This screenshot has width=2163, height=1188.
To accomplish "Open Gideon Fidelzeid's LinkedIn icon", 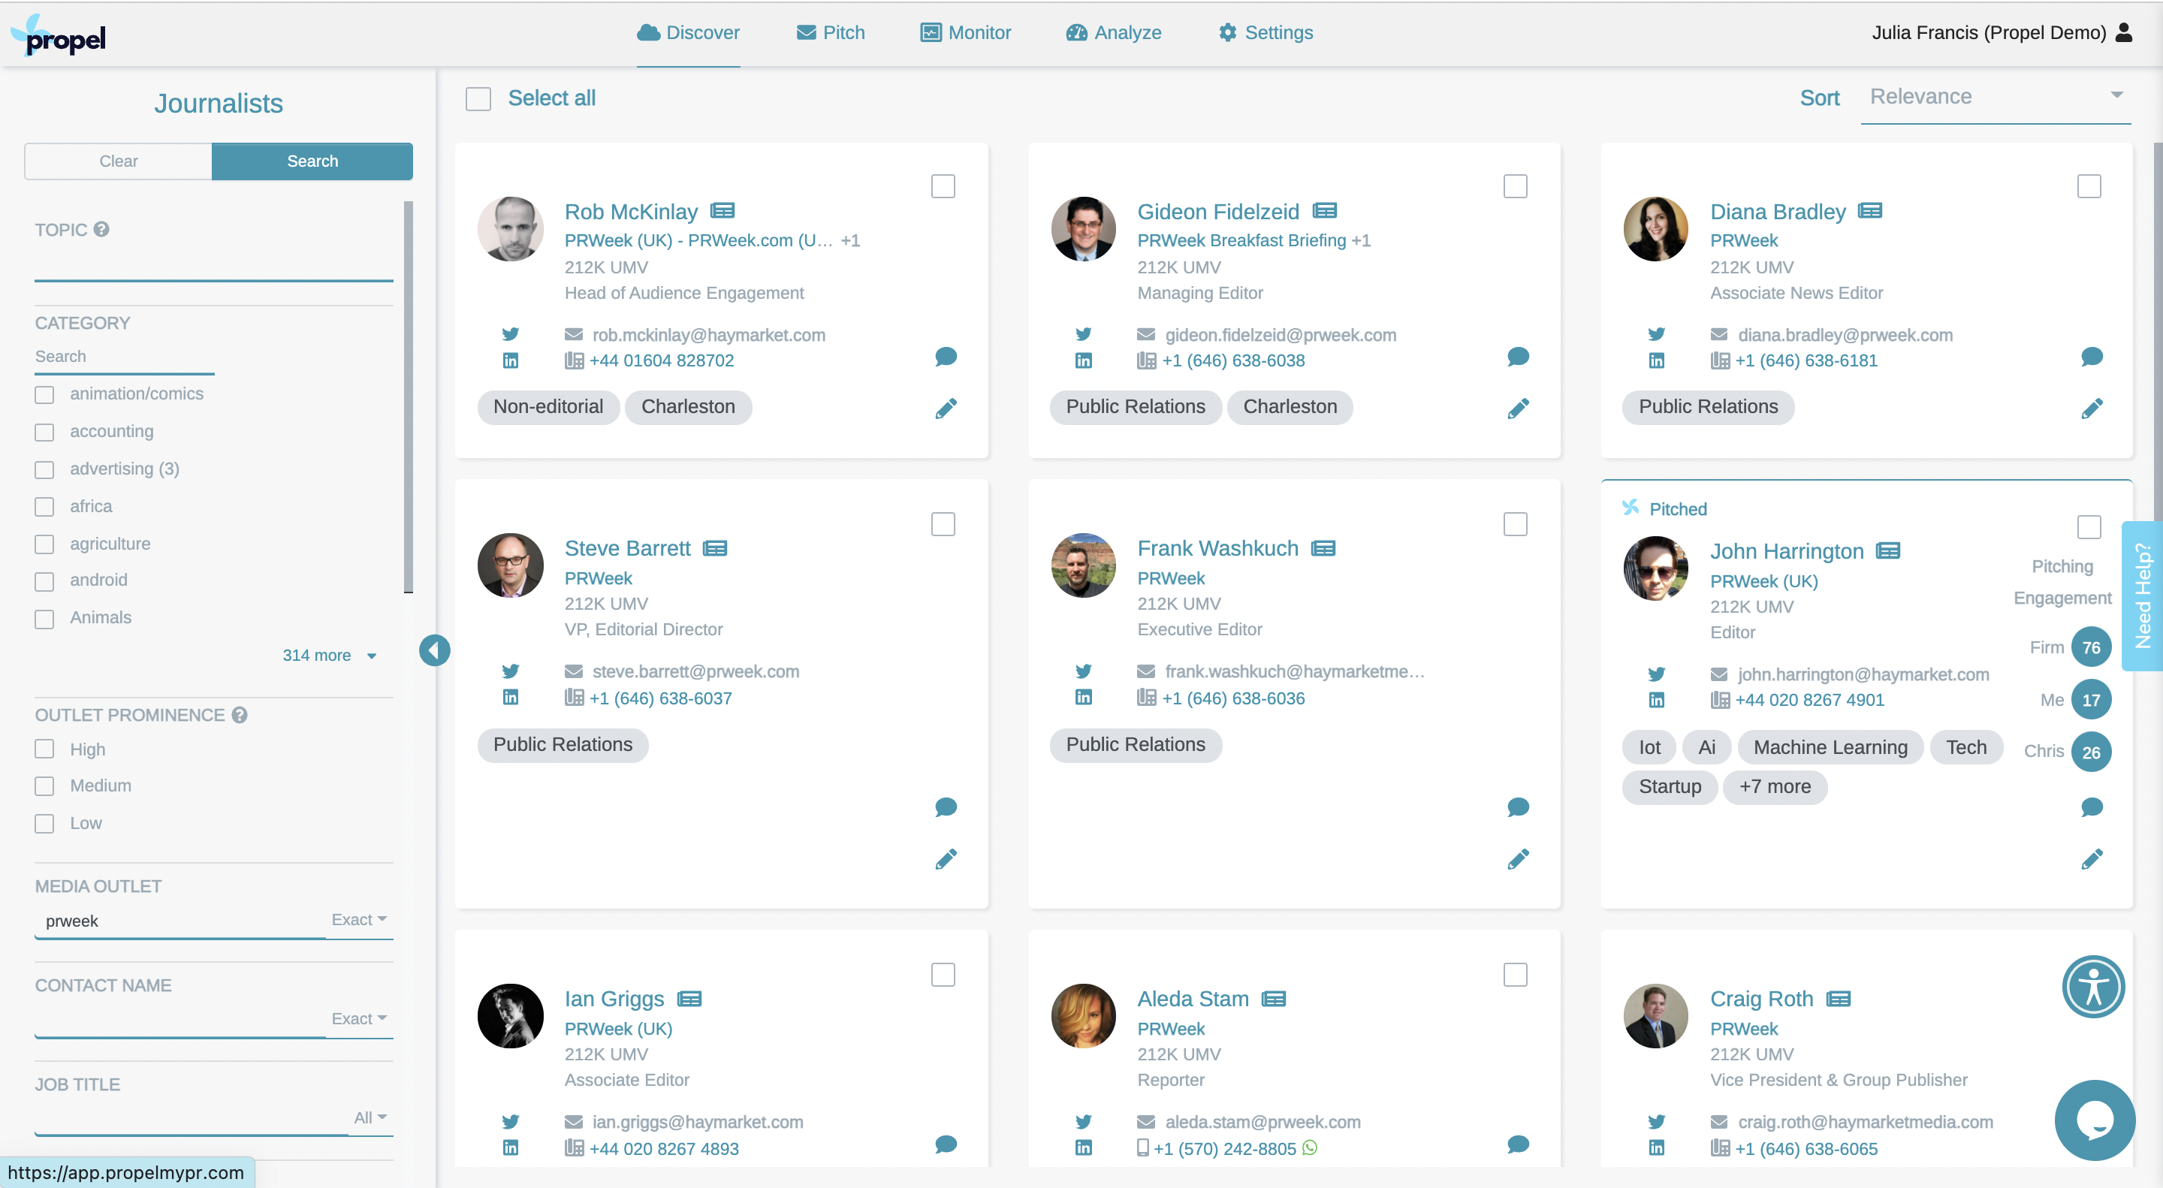I will click(1083, 361).
